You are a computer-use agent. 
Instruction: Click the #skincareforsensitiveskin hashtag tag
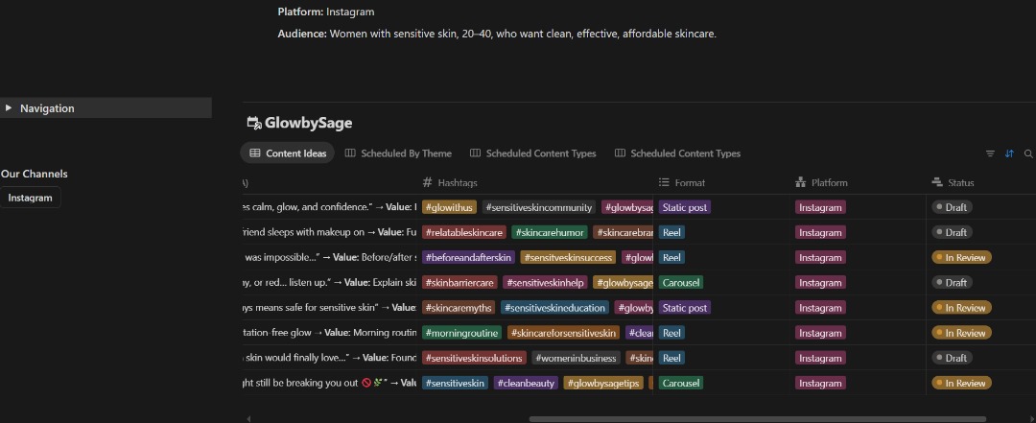coord(564,333)
